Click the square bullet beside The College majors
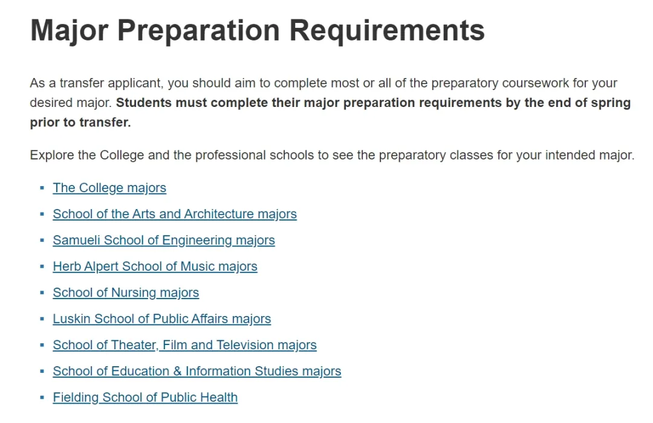Viewport: 653px width, 423px height. tap(42, 188)
